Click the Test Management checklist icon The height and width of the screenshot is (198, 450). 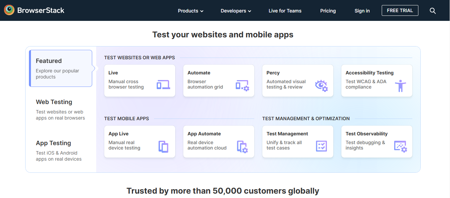tap(322, 146)
